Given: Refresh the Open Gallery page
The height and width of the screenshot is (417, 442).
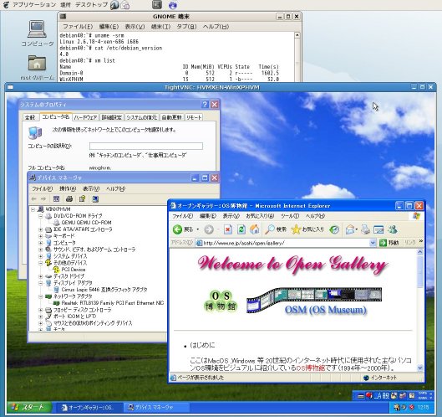Looking at the screenshot, I should pyautogui.click(x=241, y=229).
